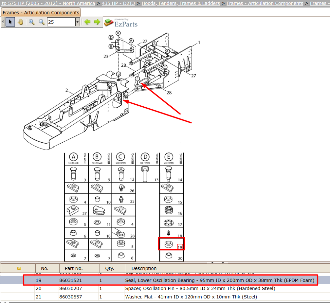Click the yellow note icon column header
This screenshot has width=330, height=303.
pos(19,268)
